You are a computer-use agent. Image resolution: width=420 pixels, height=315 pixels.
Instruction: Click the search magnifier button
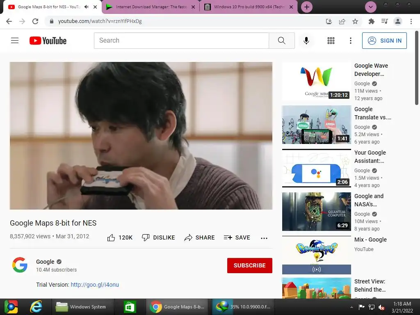coord(282,41)
